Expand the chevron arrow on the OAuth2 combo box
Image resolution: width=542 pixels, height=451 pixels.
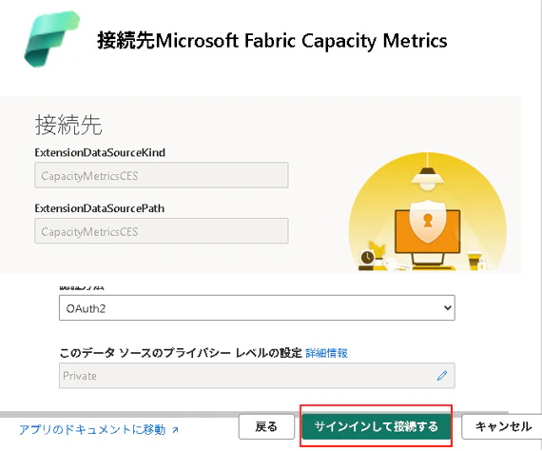[447, 308]
